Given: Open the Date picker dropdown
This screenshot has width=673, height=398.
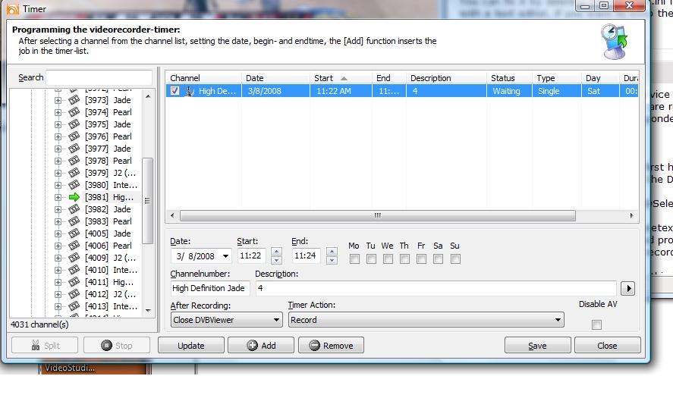Looking at the screenshot, I should click(226, 256).
